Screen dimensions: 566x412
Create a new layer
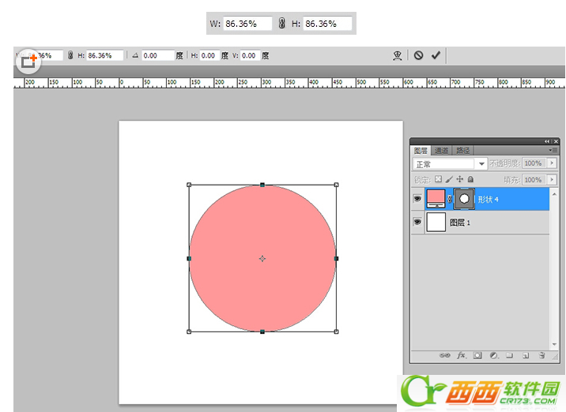(x=526, y=356)
